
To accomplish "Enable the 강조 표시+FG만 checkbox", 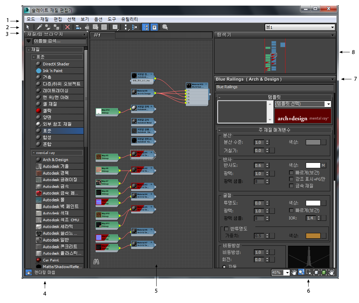I will click(291, 179).
